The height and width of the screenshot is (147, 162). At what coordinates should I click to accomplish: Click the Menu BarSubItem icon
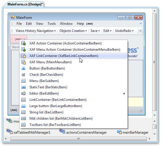pyautogui.click(x=23, y=81)
